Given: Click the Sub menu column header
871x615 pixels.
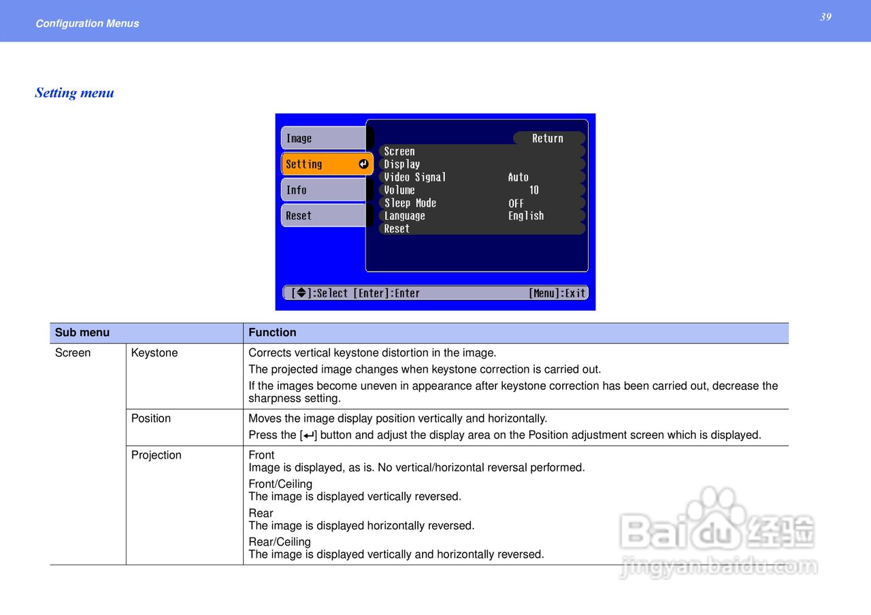Looking at the screenshot, I should pos(82,332).
